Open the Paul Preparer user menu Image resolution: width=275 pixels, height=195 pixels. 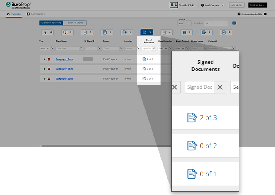[213, 5]
